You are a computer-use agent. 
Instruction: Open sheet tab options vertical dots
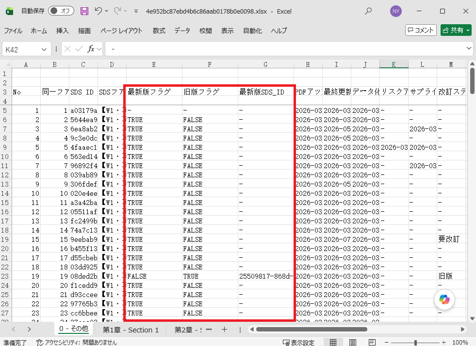pos(240,330)
